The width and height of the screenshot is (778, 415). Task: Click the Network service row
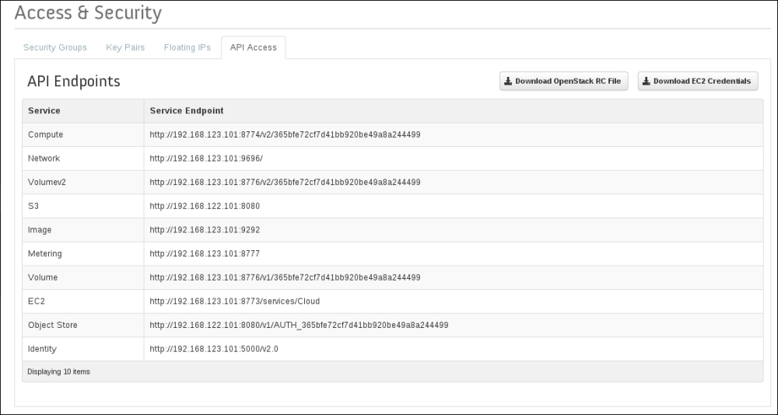[x=392, y=159]
